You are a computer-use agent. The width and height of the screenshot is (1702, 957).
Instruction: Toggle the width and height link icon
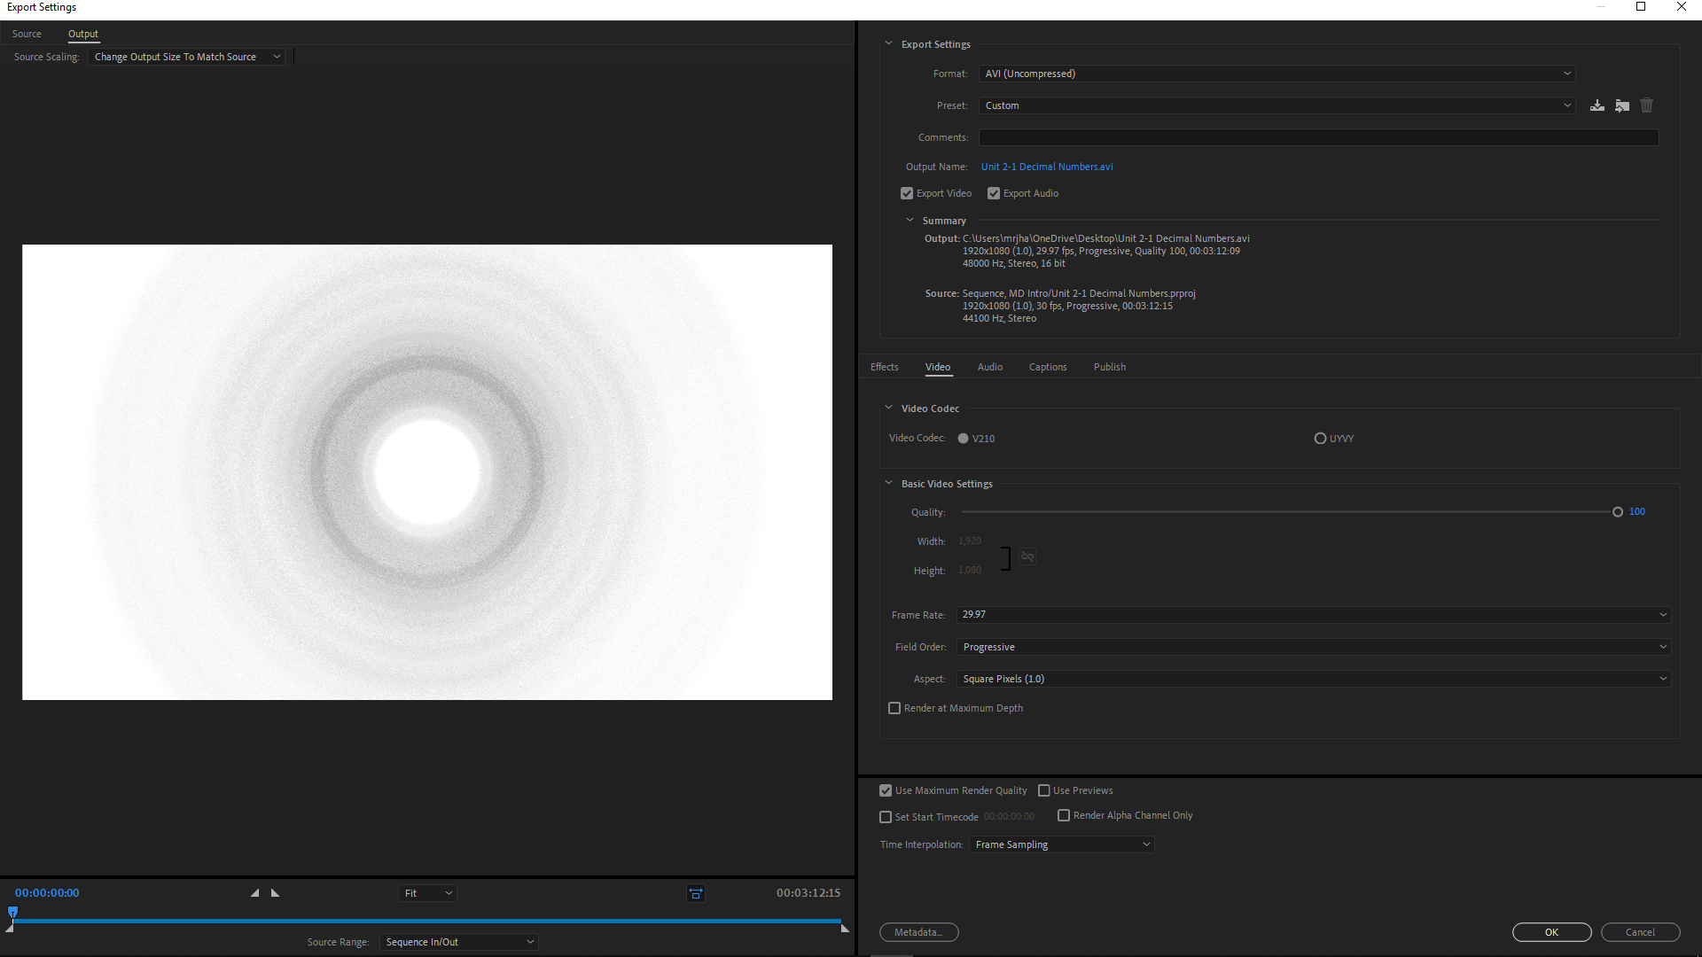tap(1027, 556)
